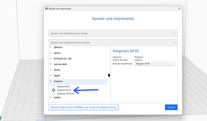Click the KLEMA list label
The width and height of the screenshot is (207, 121).
click(x=57, y=98)
